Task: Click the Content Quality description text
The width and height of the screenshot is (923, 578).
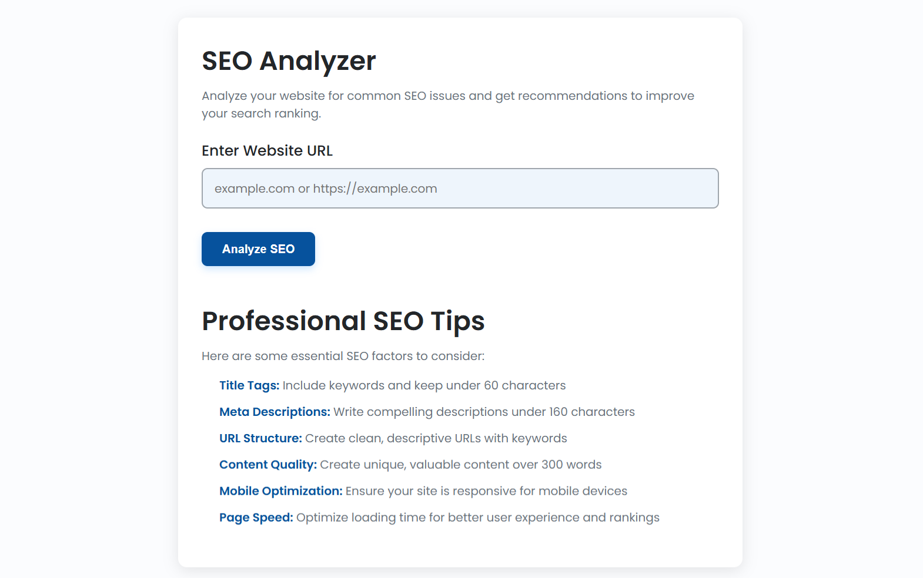Action: (460, 464)
